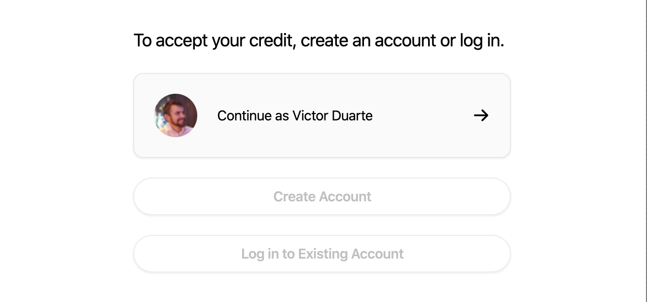Click the word "Create" on the button
Image resolution: width=647 pixels, height=302 pixels.
294,197
